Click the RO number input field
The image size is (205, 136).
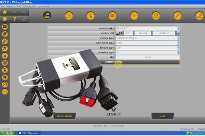click(148, 57)
